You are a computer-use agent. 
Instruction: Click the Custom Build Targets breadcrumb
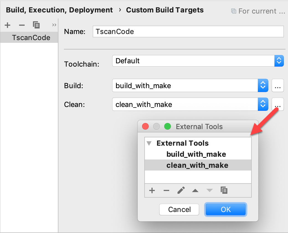tap(165, 10)
